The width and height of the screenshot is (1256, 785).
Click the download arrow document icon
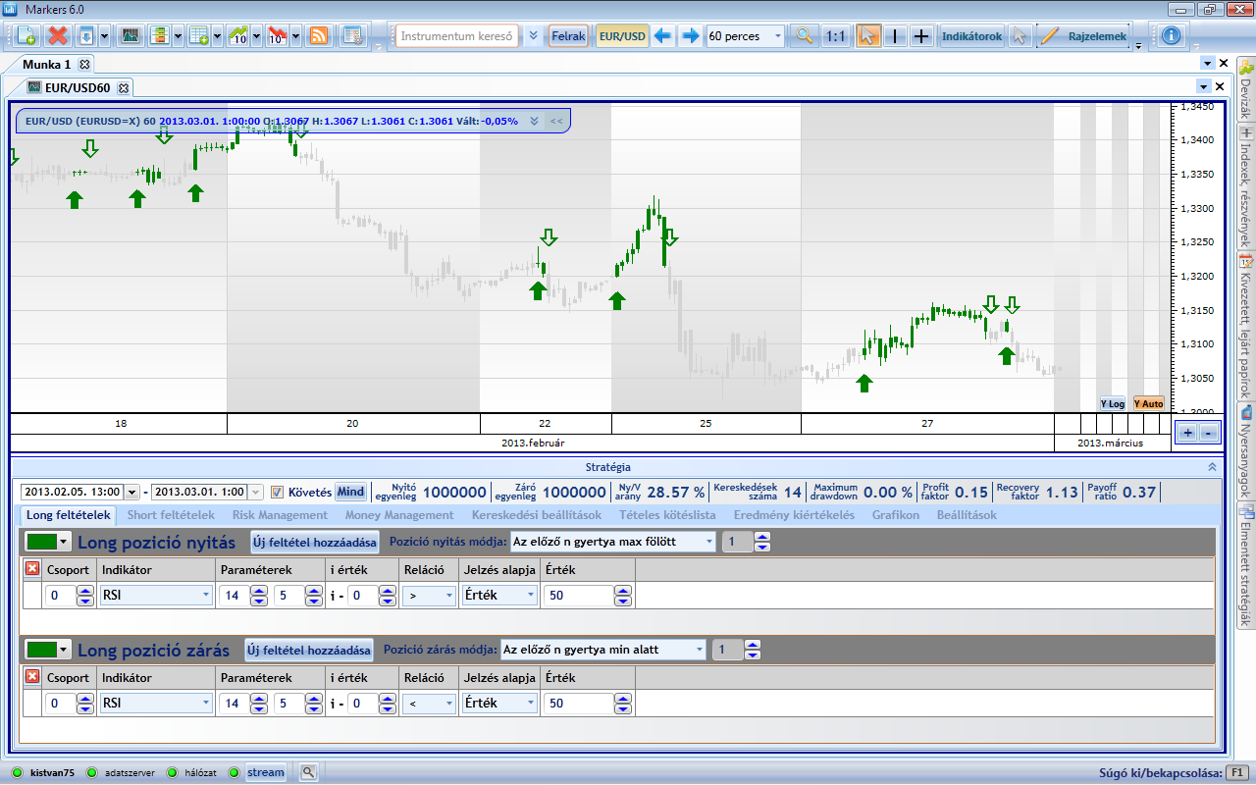point(85,36)
